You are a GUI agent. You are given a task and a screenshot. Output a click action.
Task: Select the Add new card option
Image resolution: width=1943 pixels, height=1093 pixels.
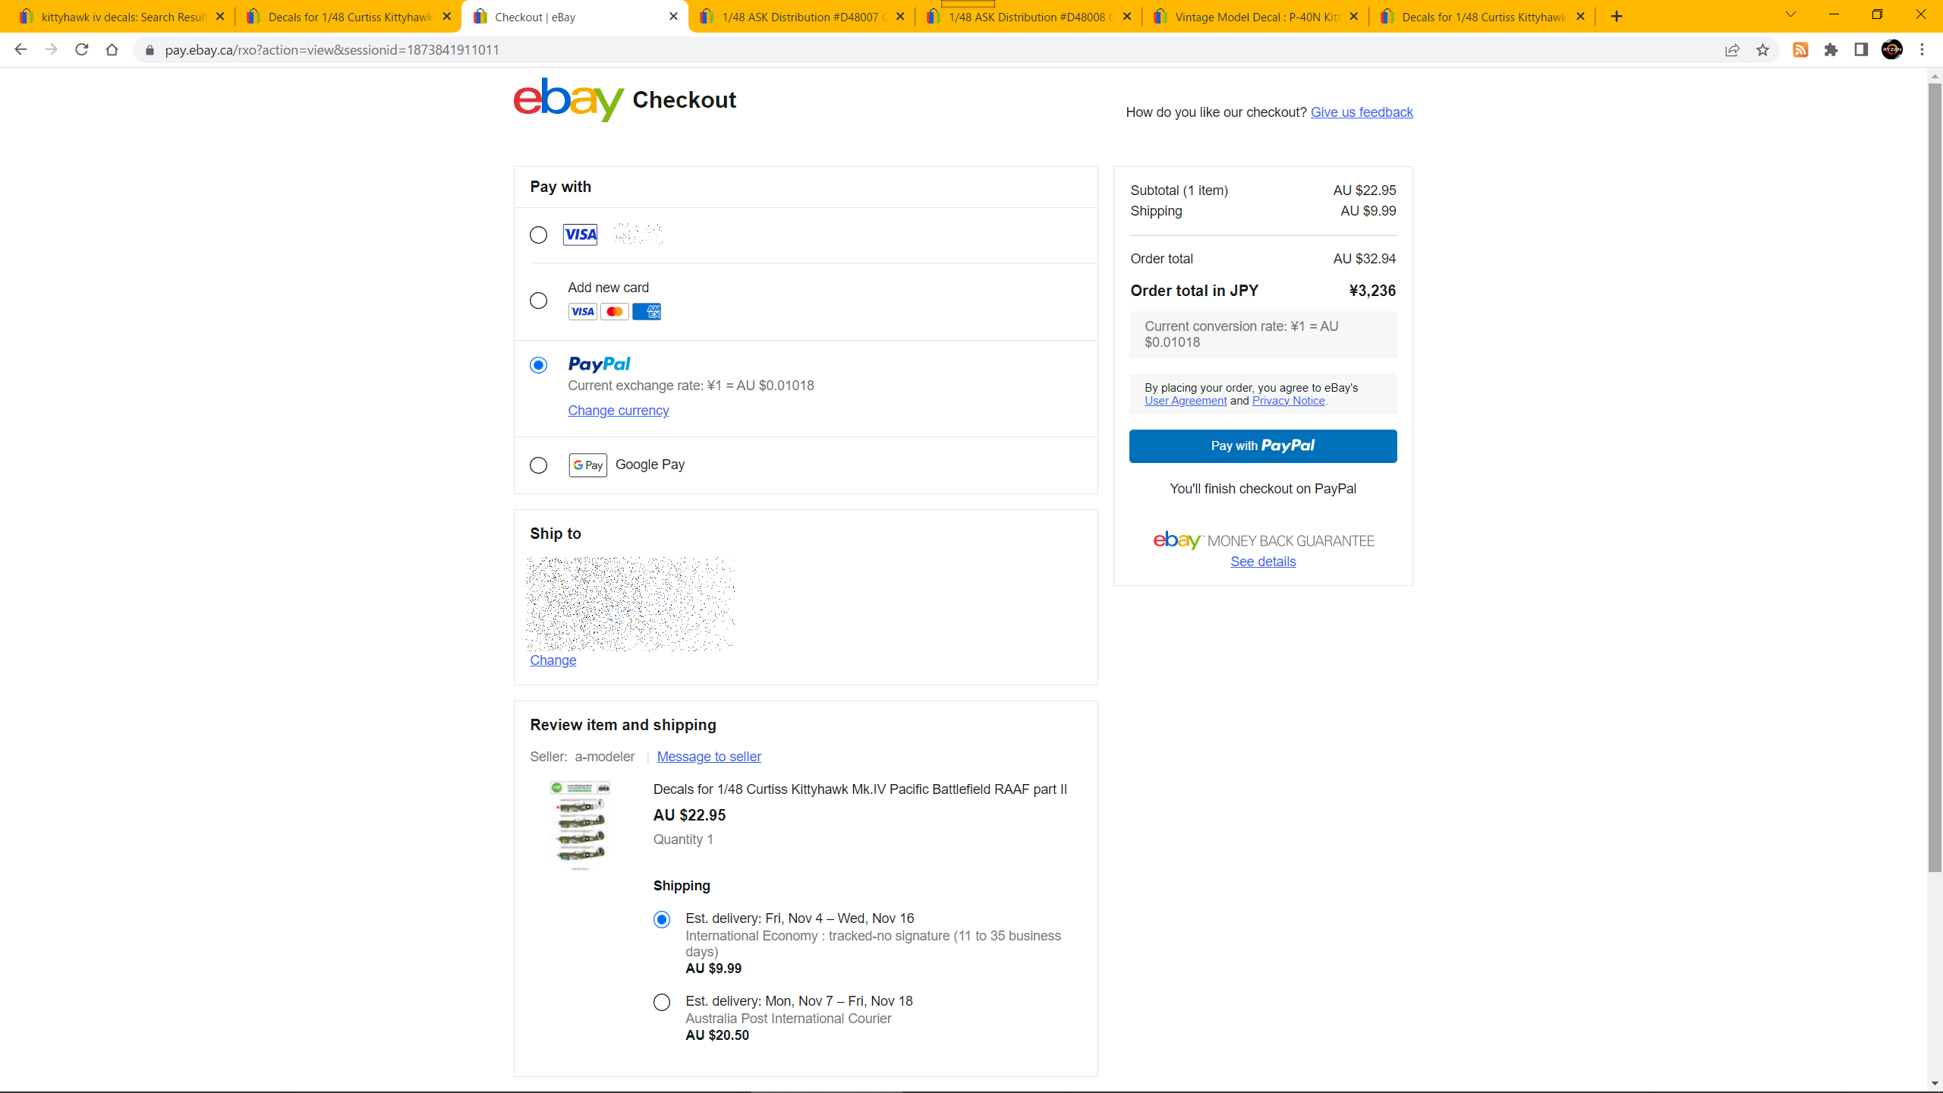click(538, 301)
